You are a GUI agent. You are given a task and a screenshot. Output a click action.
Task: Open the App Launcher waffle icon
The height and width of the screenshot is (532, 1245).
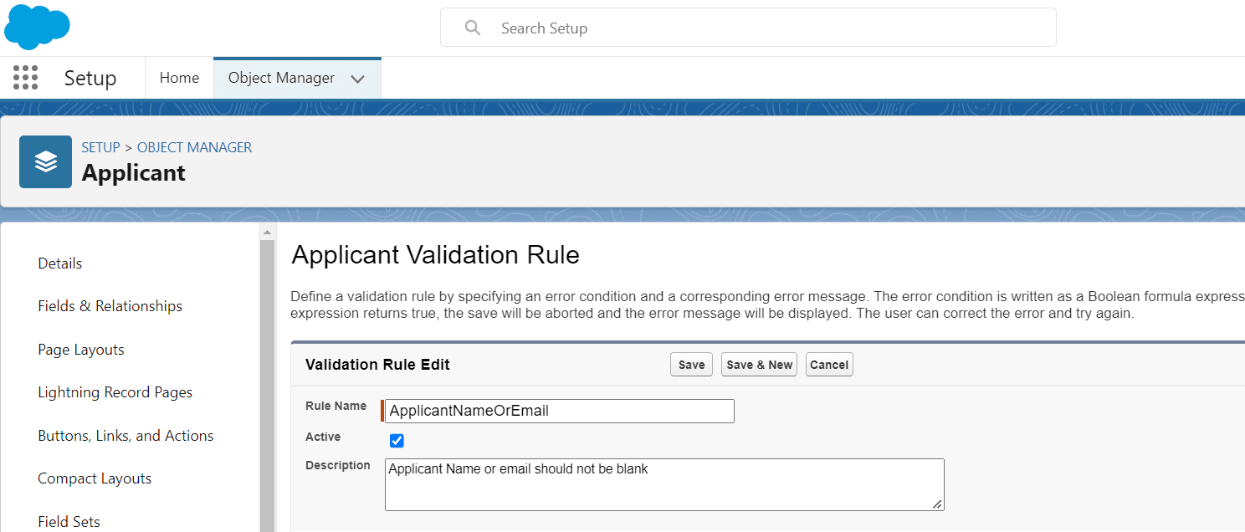click(25, 77)
